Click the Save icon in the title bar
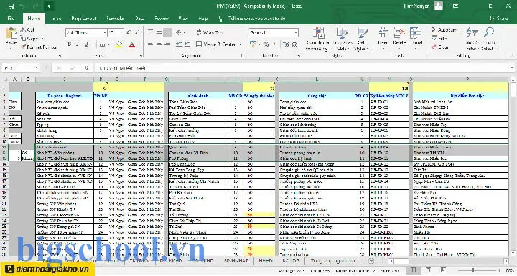This screenshot has height=276, width=517. [x=11, y=6]
